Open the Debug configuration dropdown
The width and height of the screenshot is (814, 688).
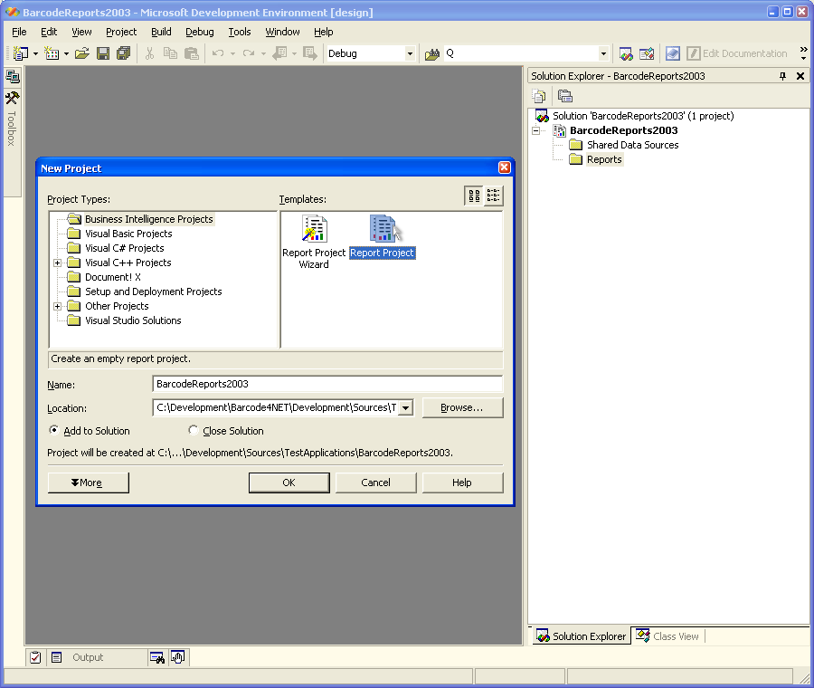(x=409, y=53)
